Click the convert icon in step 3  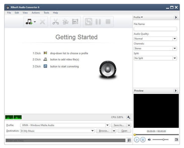(45, 66)
